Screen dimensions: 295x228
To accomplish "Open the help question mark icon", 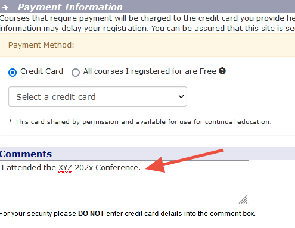I will point(222,71).
